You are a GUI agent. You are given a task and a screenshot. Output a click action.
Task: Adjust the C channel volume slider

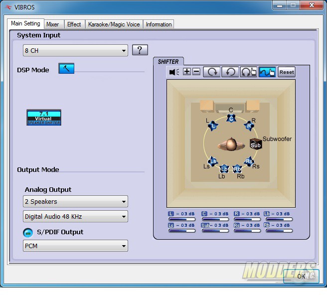[215, 219]
